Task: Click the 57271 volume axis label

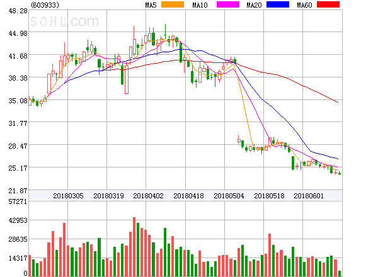Action: (x=18, y=201)
